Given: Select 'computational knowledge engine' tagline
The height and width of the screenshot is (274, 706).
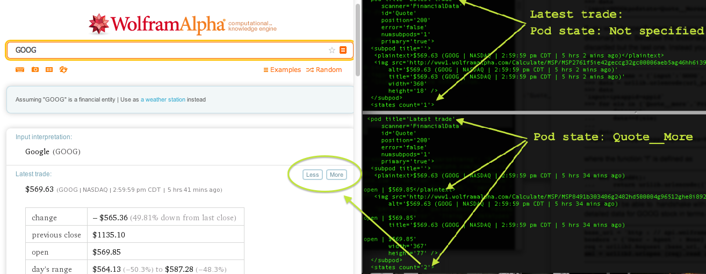Looking at the screenshot, I should (x=253, y=26).
